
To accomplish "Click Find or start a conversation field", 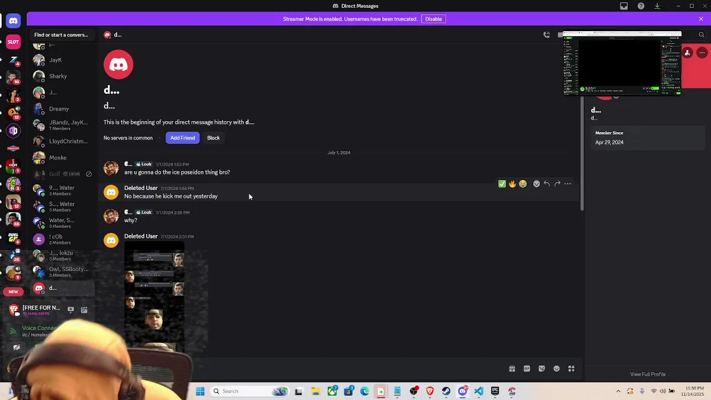I will pyautogui.click(x=61, y=35).
